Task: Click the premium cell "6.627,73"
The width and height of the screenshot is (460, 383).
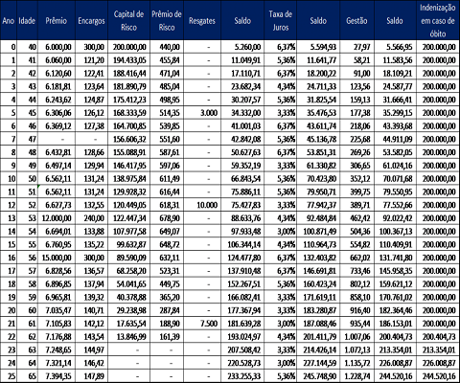Action: pos(58,205)
